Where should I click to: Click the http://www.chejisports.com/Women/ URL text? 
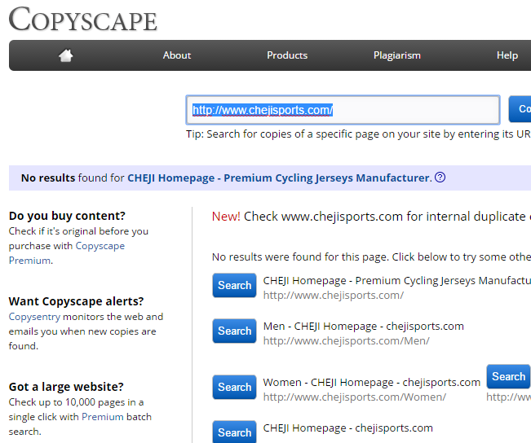pos(355,397)
